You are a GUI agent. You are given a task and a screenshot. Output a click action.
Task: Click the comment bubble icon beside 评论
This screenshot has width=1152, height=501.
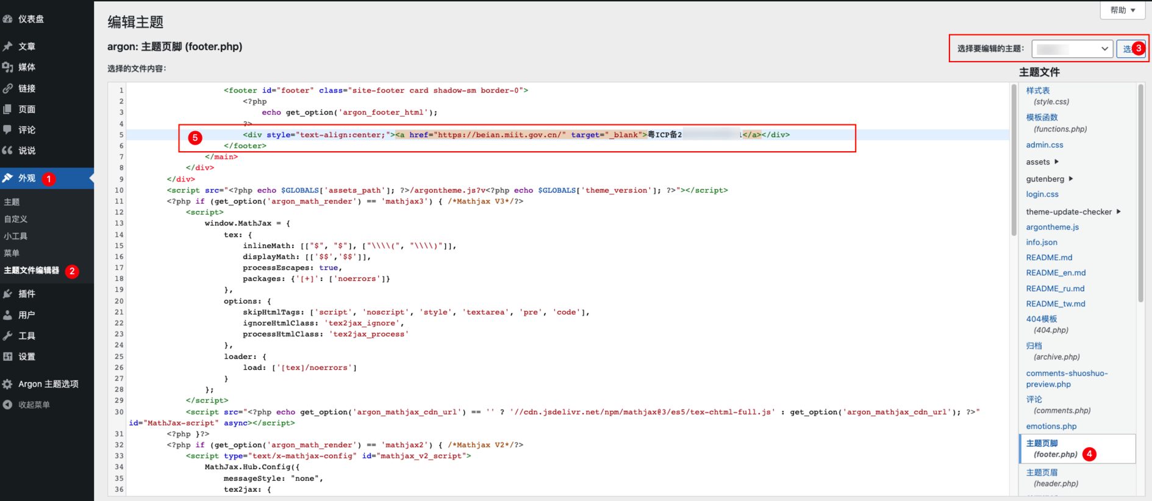point(7,130)
